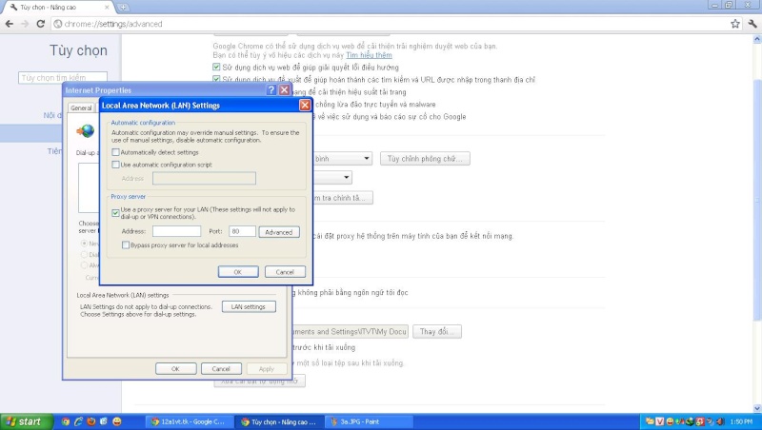The width and height of the screenshot is (762, 430).
Task: Click the Thay đổi download location button
Action: click(x=437, y=331)
